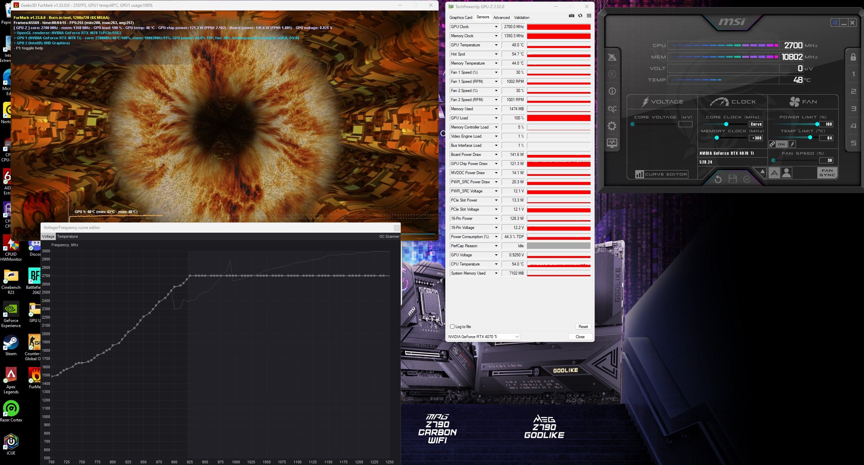
Task: Toggle the auto fan 'A' button in Afterburner
Action: (774, 173)
